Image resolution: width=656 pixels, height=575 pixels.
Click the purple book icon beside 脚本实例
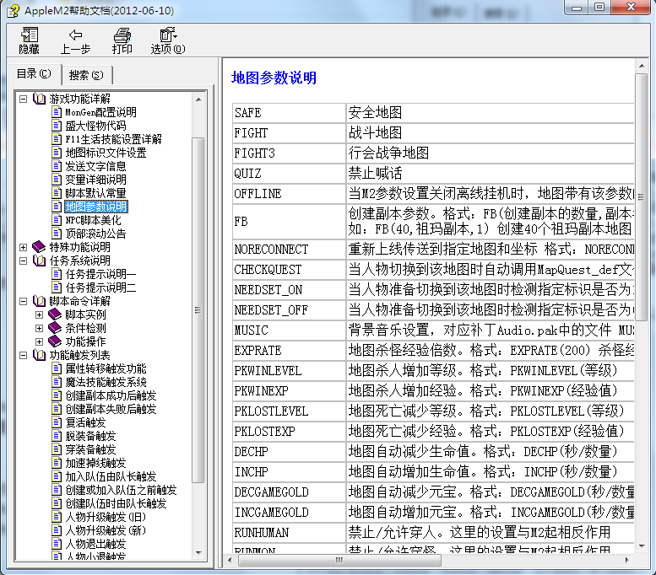coord(55,314)
